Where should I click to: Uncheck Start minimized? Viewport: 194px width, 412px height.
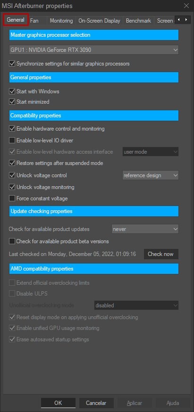tap(12, 102)
